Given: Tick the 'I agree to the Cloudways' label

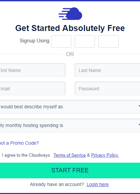Looking at the screenshot, I should (x=26, y=155).
